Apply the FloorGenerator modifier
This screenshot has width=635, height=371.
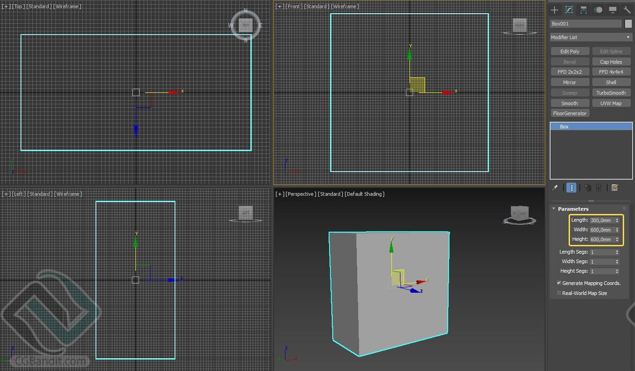570,113
